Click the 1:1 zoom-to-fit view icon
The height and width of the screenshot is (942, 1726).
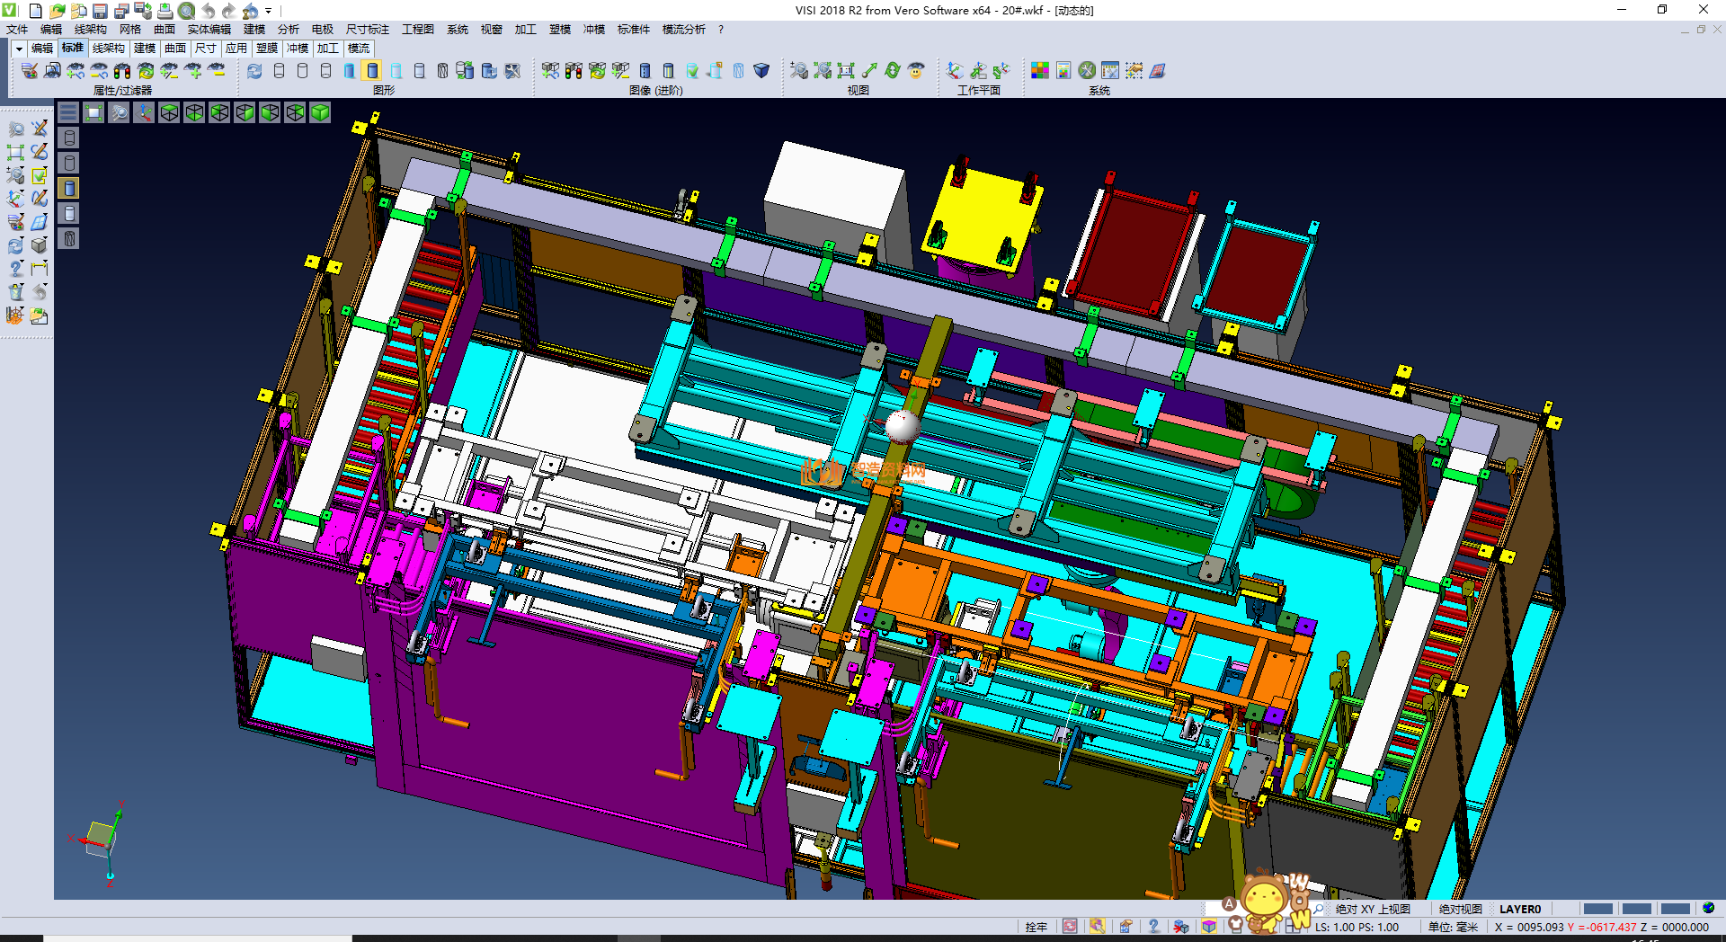tap(846, 70)
